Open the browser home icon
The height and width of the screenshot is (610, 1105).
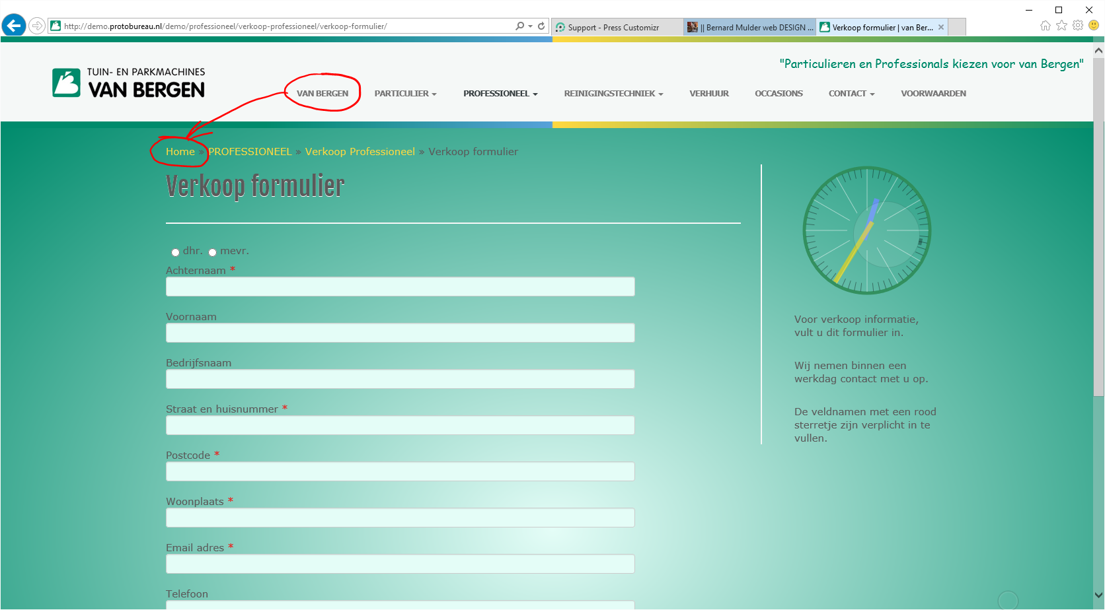point(1045,26)
